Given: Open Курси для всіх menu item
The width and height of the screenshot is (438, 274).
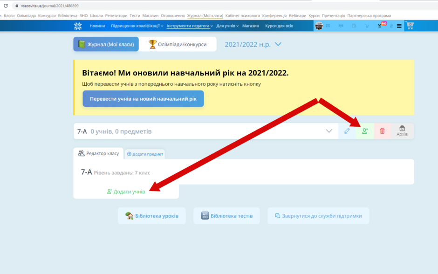Looking at the screenshot, I should [279, 26].
